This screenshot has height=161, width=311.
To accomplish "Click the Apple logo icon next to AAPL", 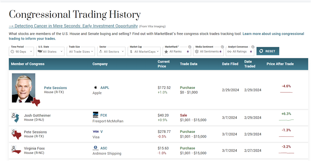I will [96, 88].
